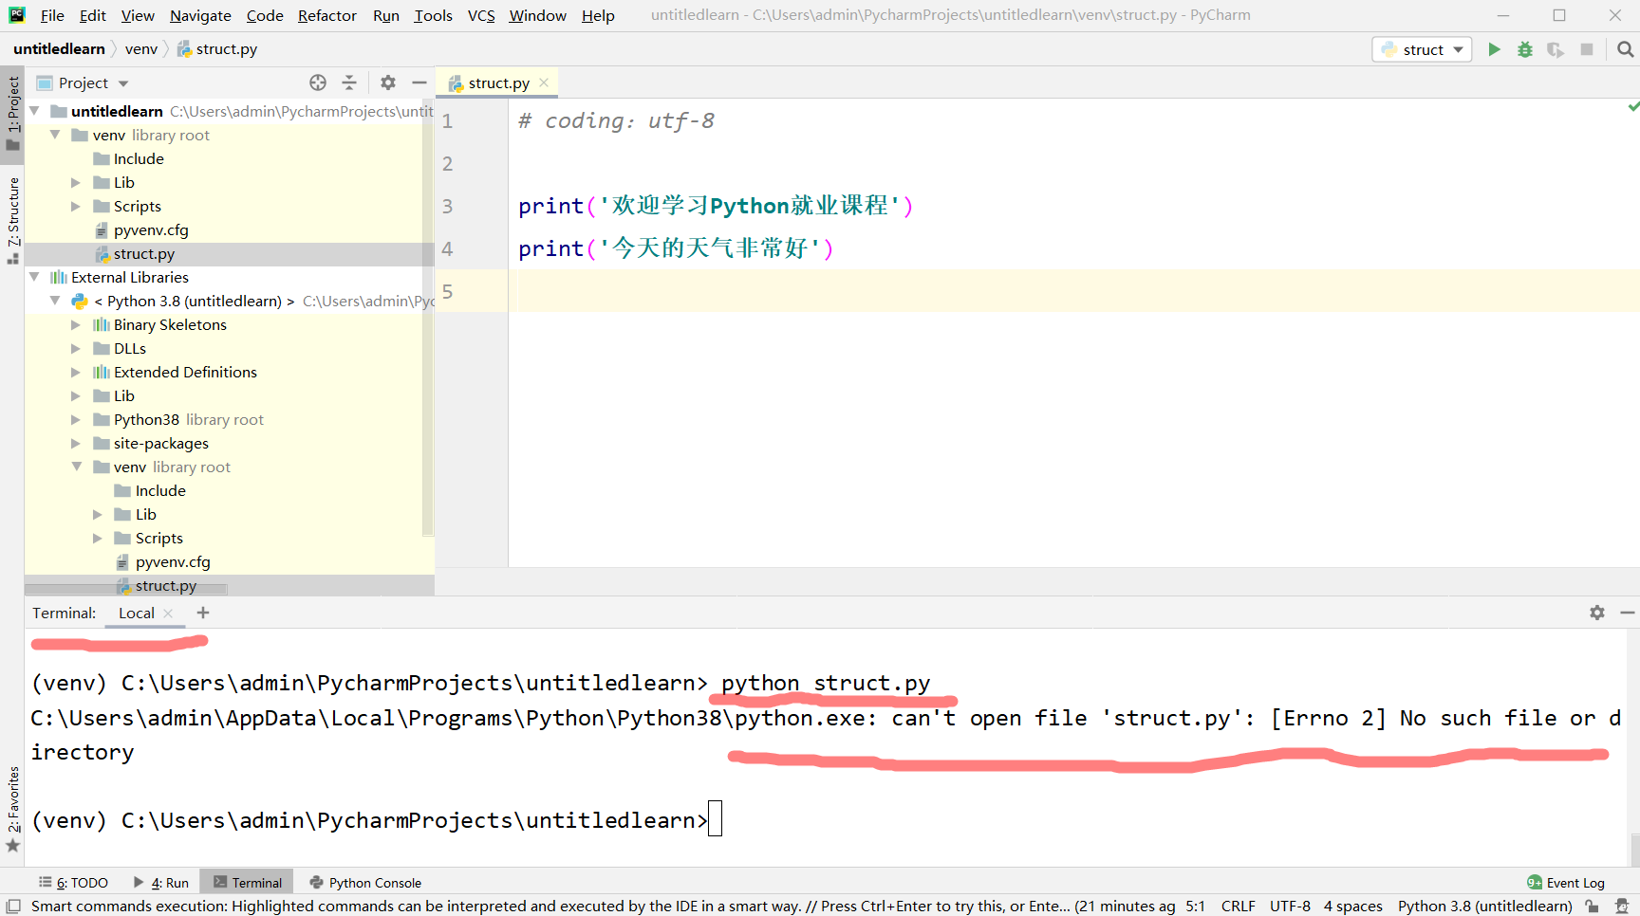Image resolution: width=1640 pixels, height=916 pixels.
Task: Hide the Project panel with the minus icon
Action: (419, 82)
